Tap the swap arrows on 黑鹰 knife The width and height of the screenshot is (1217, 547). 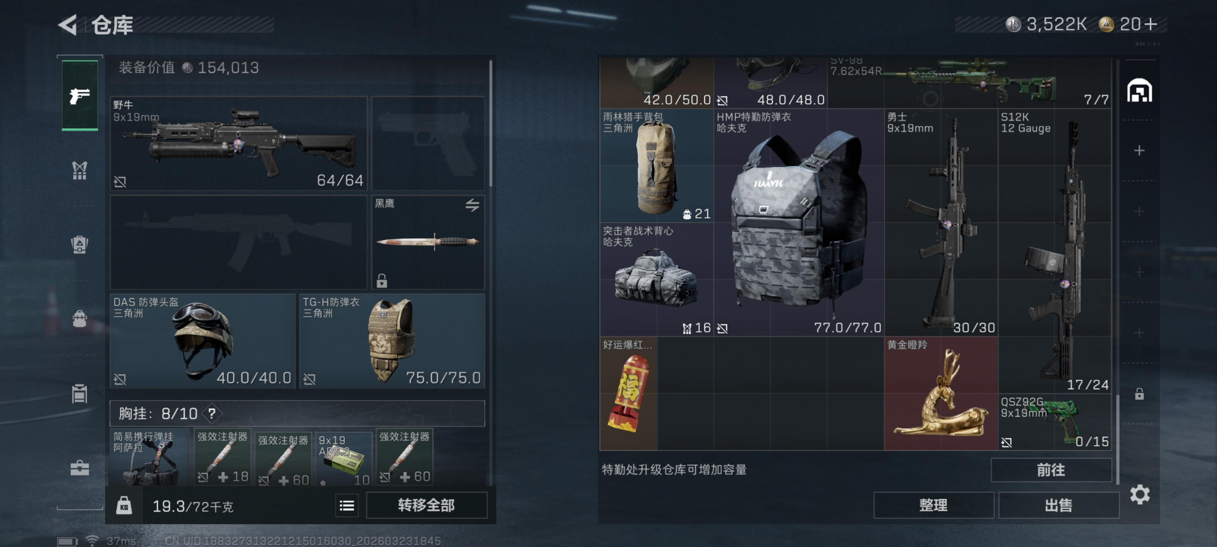tap(472, 205)
